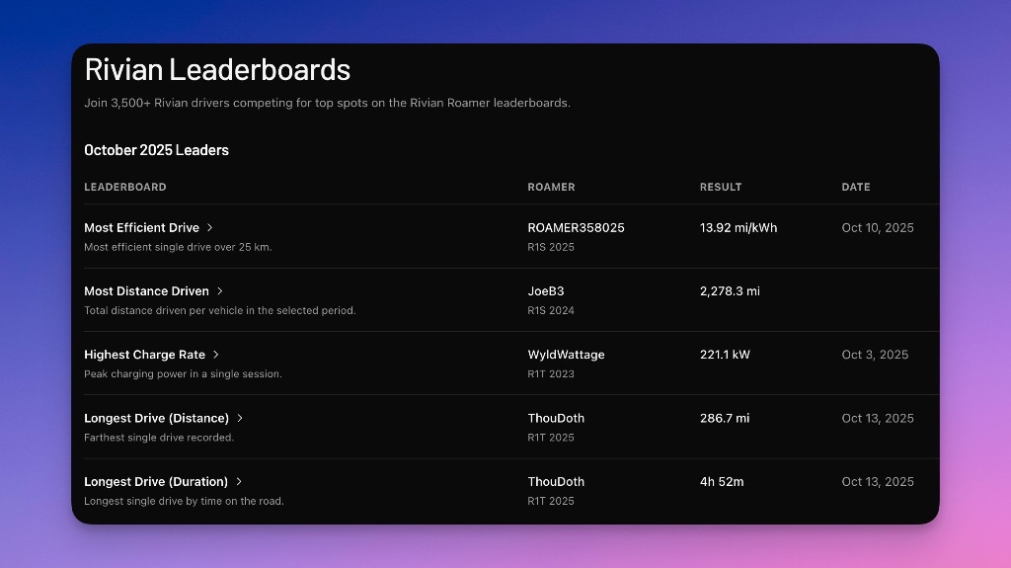Viewport: 1011px width, 568px height.
Task: Click description 'Peak charging power in a single session.'
Action: [183, 373]
